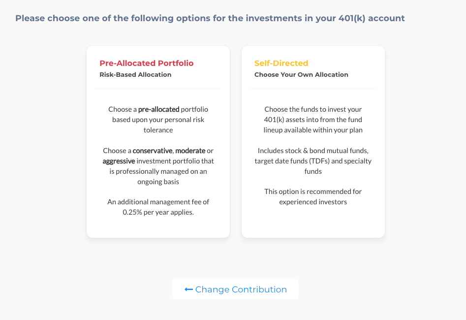This screenshot has width=466, height=320.
Task: Click the Risk-Based Allocation subtitle
Action: click(135, 75)
